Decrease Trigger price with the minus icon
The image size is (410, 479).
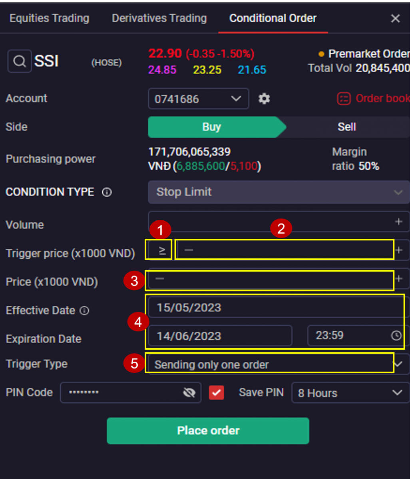tap(189, 250)
